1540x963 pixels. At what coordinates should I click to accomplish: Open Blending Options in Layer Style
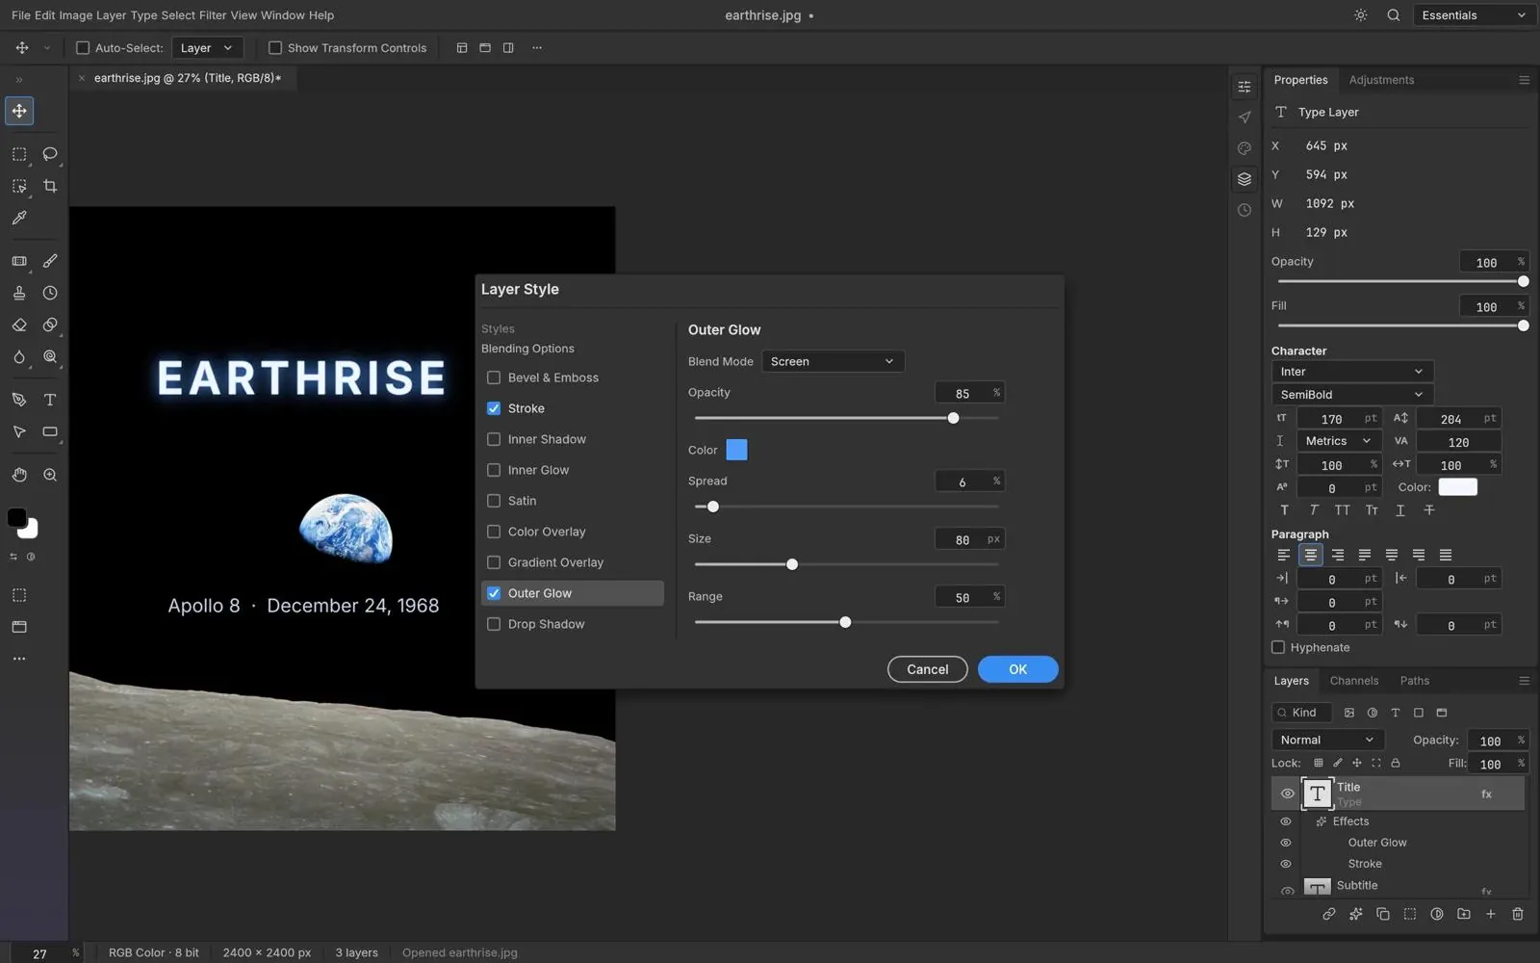tap(527, 349)
